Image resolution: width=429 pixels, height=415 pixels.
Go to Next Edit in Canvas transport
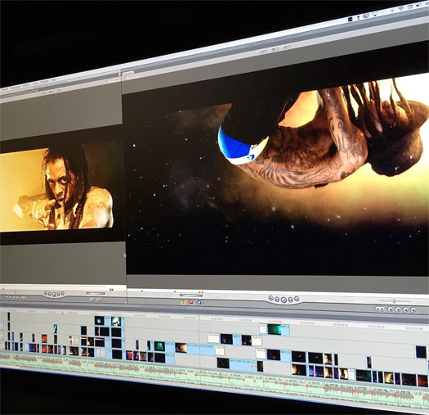297,299
